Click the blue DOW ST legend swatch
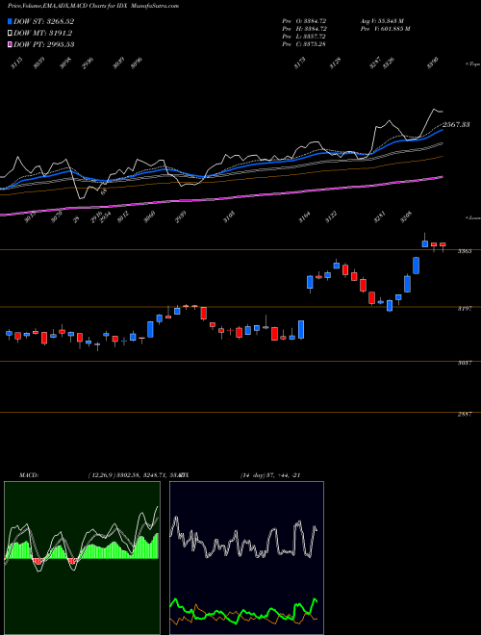The image size is (481, 635). coord(10,21)
